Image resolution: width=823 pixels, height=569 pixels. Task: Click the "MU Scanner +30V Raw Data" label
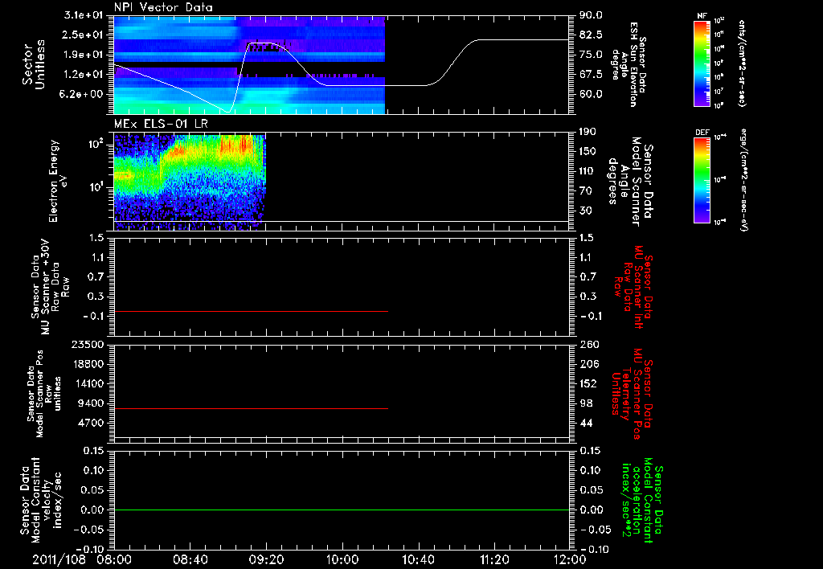[x=51, y=287]
